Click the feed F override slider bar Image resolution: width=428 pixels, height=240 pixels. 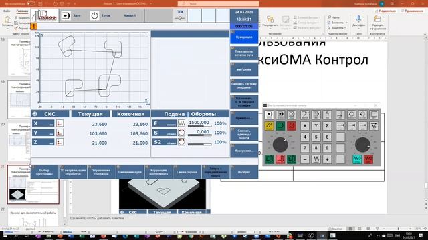[x=199, y=126]
